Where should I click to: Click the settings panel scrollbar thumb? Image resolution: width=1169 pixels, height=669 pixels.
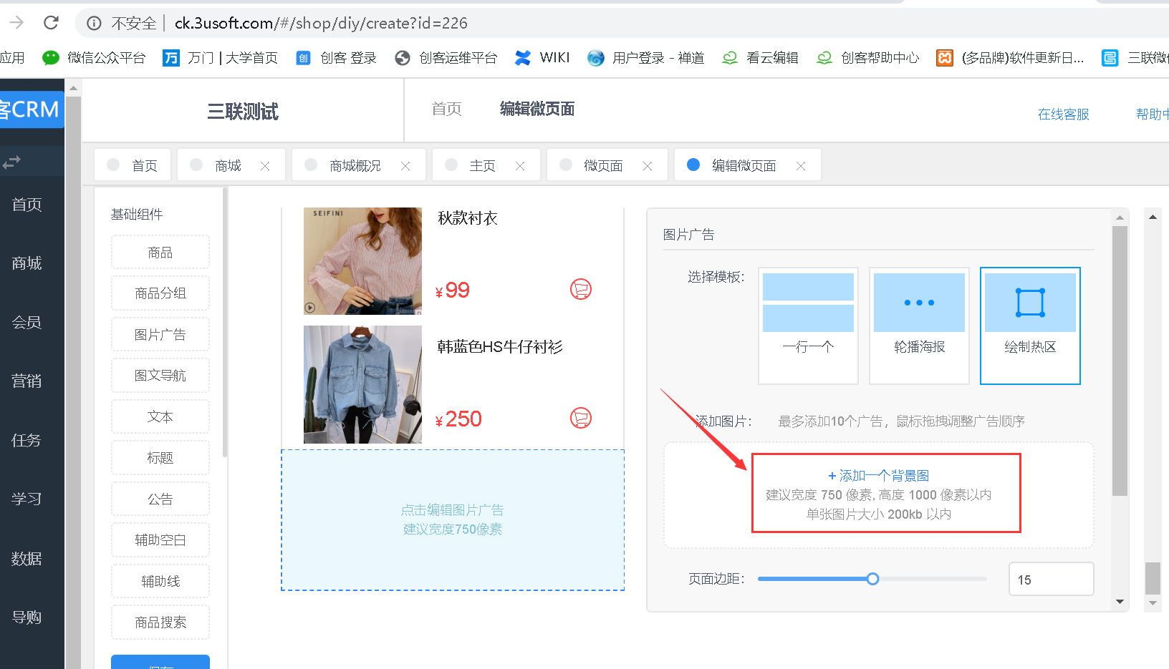pos(1120,361)
